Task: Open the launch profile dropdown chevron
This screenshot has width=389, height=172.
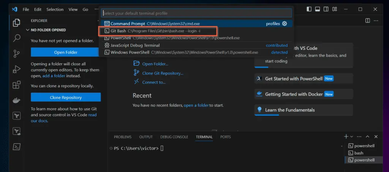Action: pos(351,136)
